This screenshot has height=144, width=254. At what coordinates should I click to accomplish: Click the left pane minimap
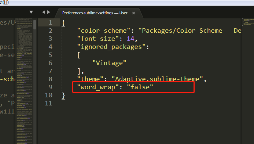24,81
